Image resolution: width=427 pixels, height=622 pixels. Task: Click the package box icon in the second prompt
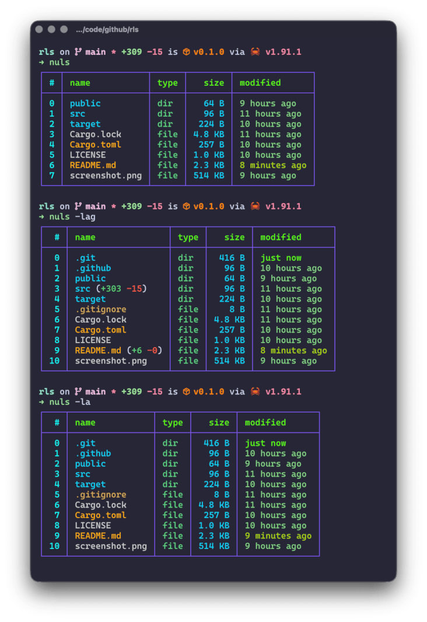[186, 207]
